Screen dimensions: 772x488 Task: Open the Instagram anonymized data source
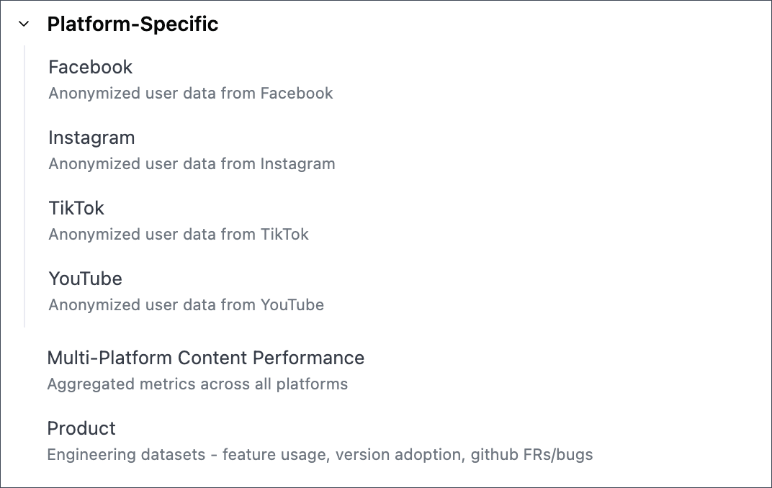pos(91,137)
